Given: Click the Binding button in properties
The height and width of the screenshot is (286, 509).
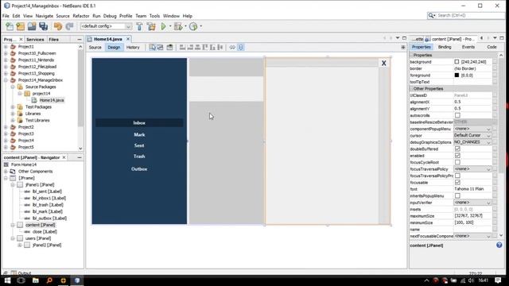Looking at the screenshot, I should coord(445,47).
